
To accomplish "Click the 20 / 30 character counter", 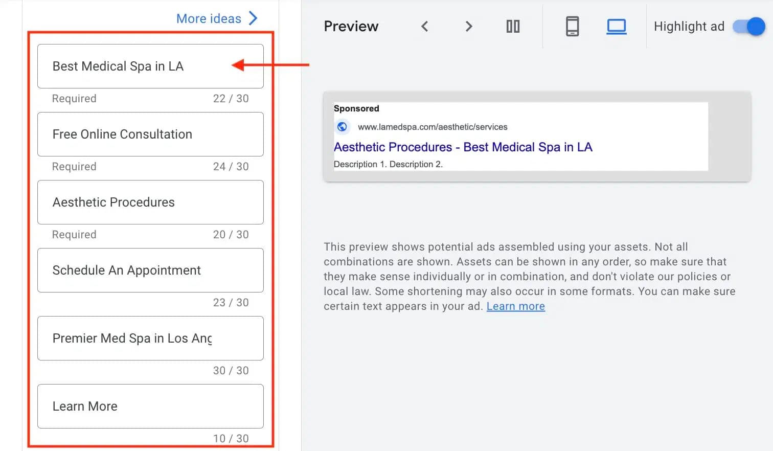I will (x=231, y=235).
